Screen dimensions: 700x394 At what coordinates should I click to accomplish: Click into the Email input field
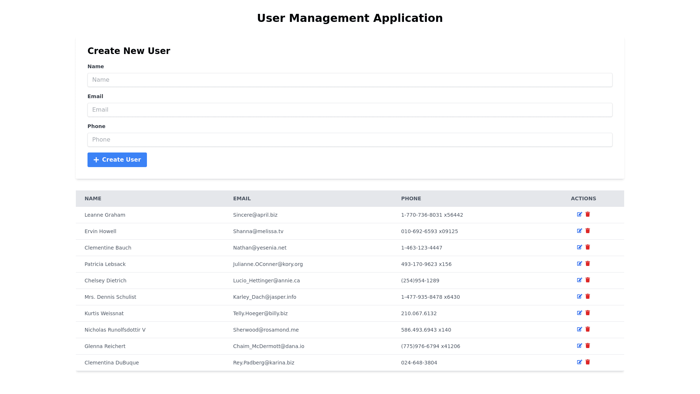tap(350, 110)
